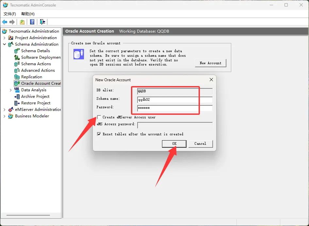Open the help toolbar icon
This screenshot has width=309, height=226.
click(32, 22)
